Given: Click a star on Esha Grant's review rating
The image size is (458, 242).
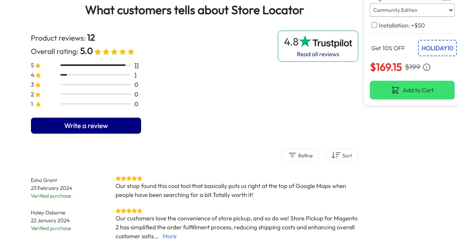Looking at the screenshot, I should click(x=129, y=178).
